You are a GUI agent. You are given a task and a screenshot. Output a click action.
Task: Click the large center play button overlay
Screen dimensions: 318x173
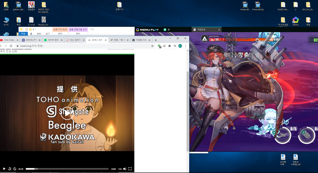tap(67, 113)
